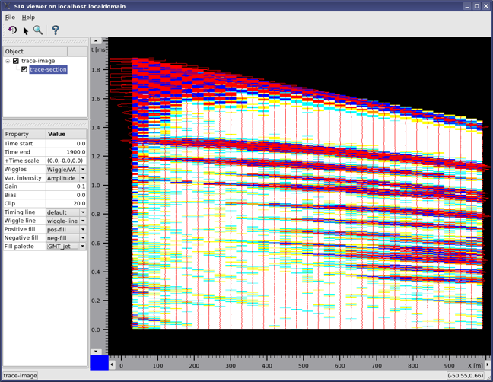The image size is (493, 382).
Task: Click the scroll-left arrow beside X axis
Action: 113,364
